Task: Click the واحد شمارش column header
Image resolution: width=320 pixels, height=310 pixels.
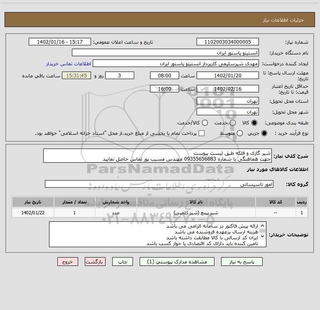Action: click(116, 202)
